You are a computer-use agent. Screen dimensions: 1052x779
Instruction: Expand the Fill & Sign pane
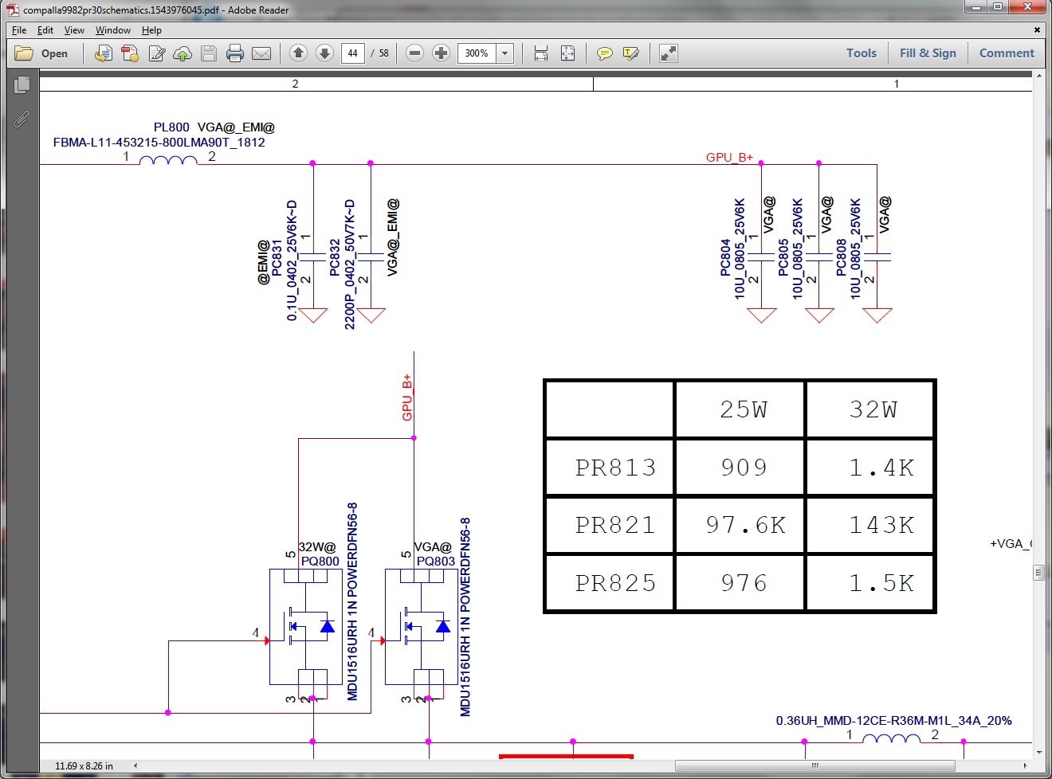click(x=927, y=53)
